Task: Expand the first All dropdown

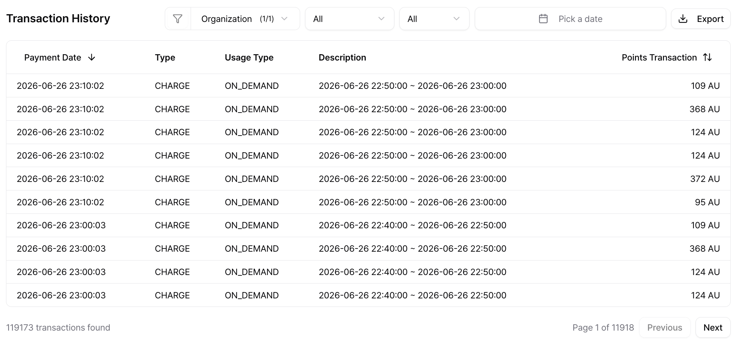Action: (349, 19)
